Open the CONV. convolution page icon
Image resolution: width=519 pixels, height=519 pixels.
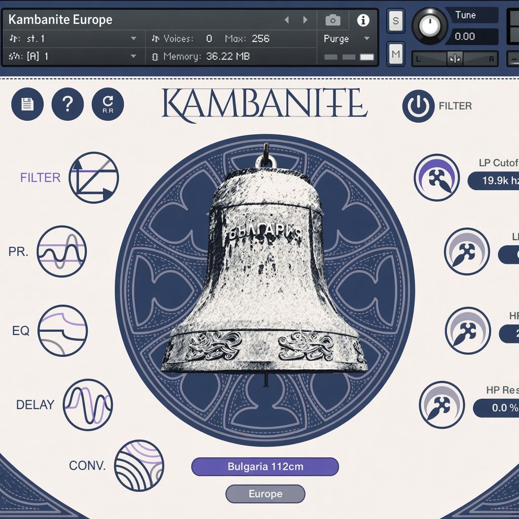(x=139, y=466)
